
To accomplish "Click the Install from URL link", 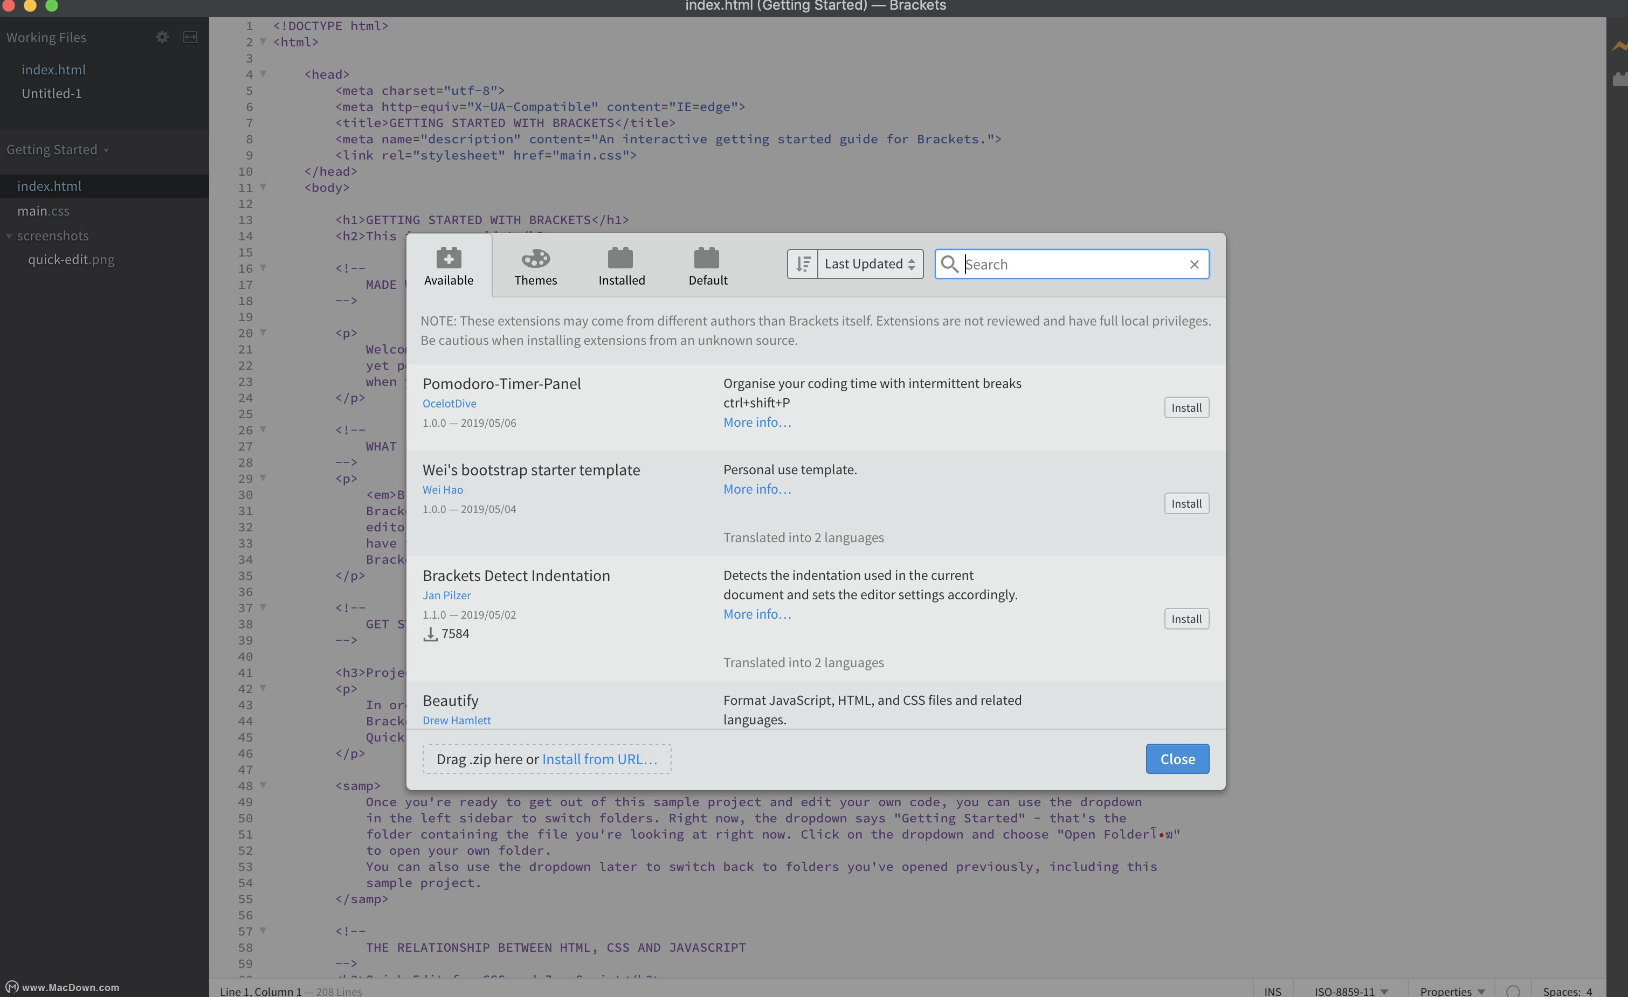I will (599, 759).
